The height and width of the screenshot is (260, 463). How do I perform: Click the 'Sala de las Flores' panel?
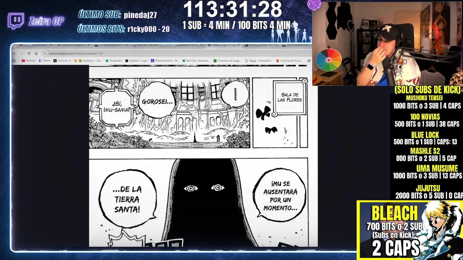280,113
